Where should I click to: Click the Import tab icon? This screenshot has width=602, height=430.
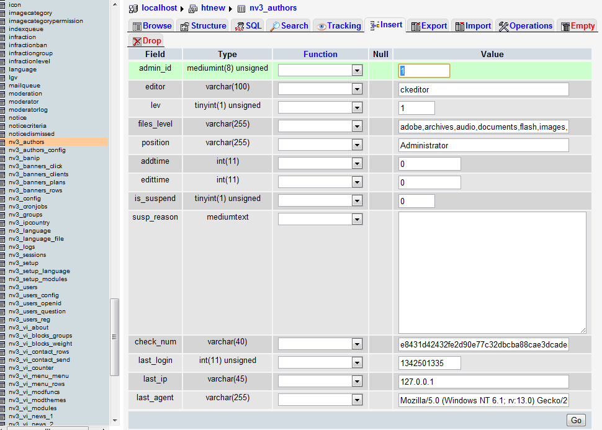tap(460, 26)
